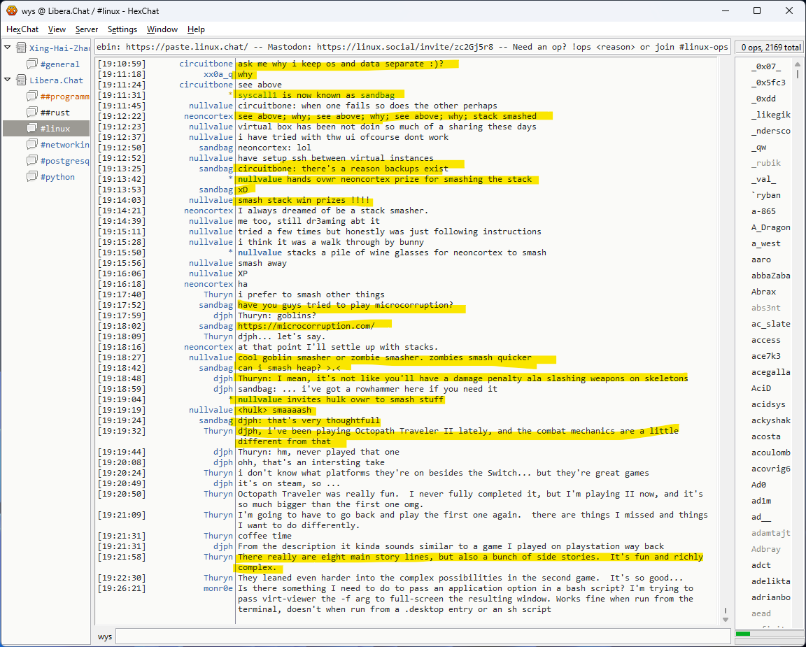This screenshot has width=806, height=647.
Task: Click the wys nickname button
Action: [x=105, y=637]
